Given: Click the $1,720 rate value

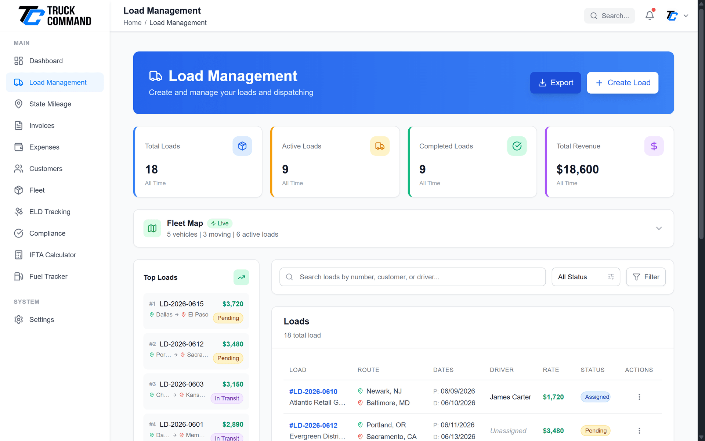Looking at the screenshot, I should (553, 397).
